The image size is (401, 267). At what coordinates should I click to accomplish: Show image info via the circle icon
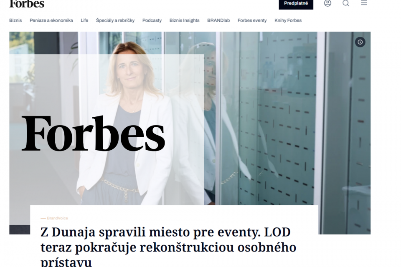pyautogui.click(x=360, y=42)
